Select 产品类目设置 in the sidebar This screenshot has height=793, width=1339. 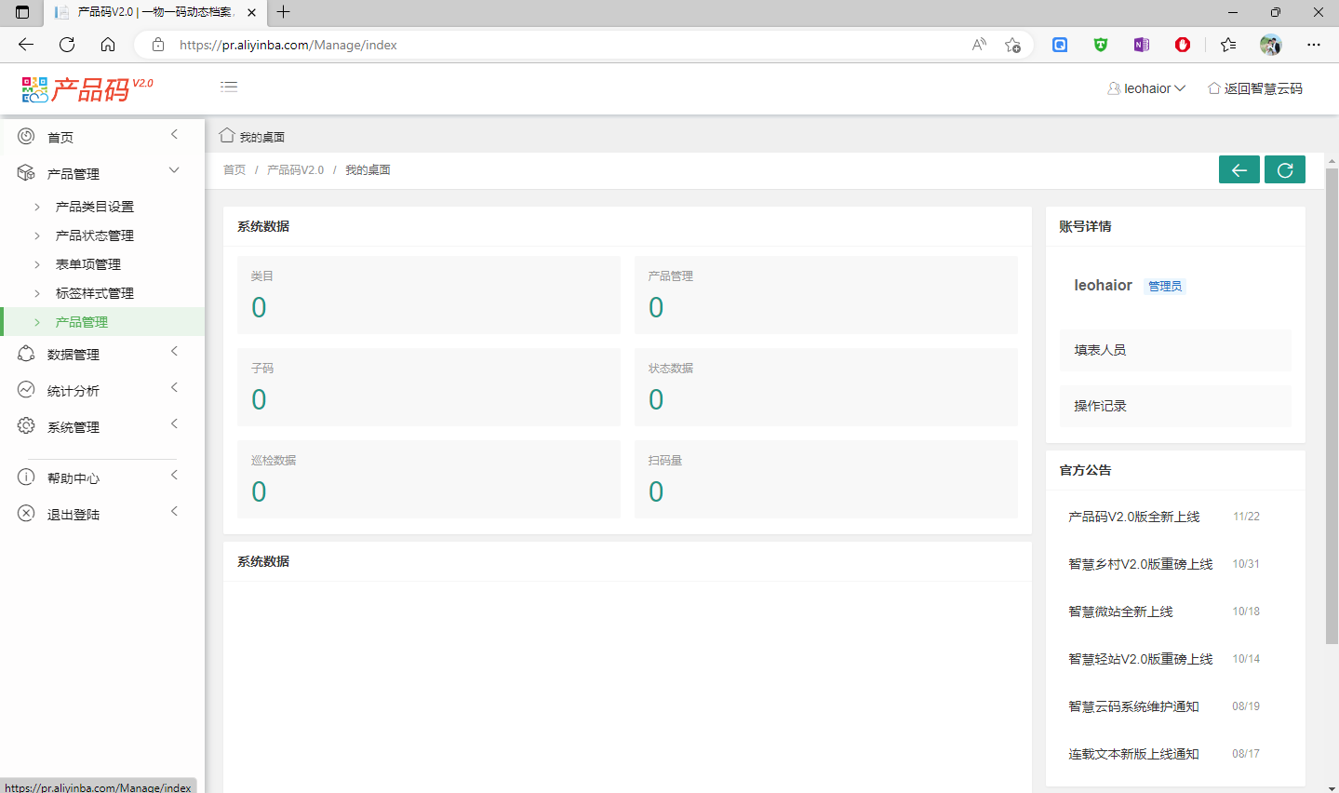(x=95, y=207)
